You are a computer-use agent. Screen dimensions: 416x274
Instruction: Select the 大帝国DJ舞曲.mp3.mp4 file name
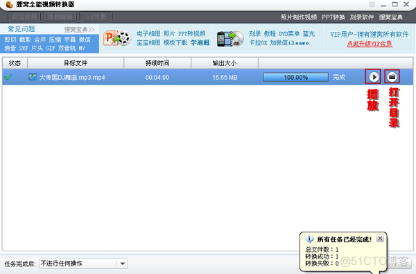72,78
